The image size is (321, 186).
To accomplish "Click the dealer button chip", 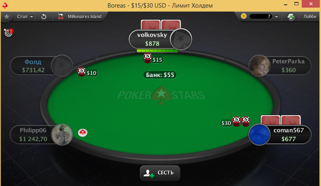I will (83, 133).
